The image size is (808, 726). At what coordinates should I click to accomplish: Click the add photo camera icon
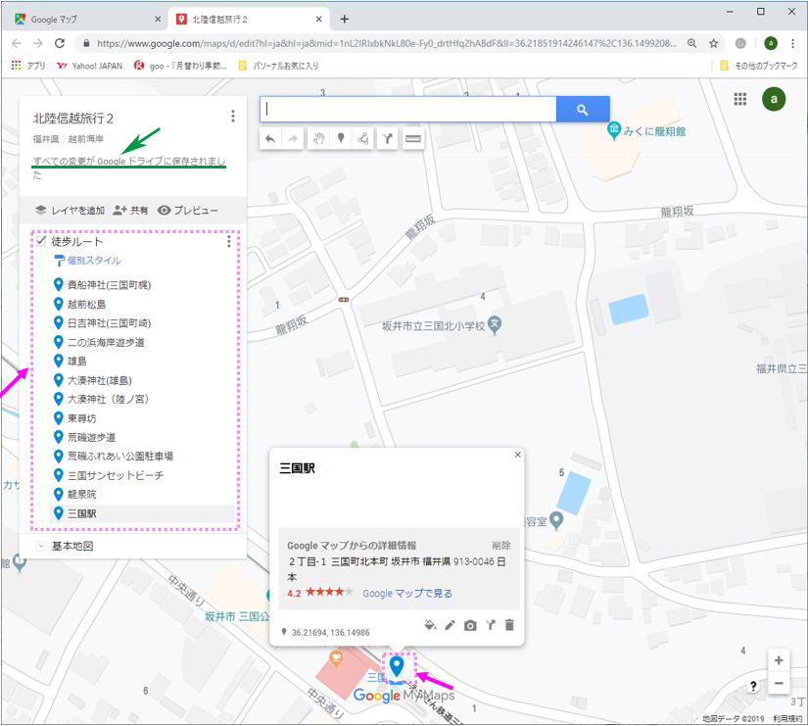click(x=470, y=625)
